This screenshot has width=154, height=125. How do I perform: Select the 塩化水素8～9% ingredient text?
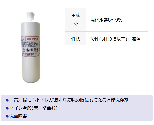click(106, 20)
